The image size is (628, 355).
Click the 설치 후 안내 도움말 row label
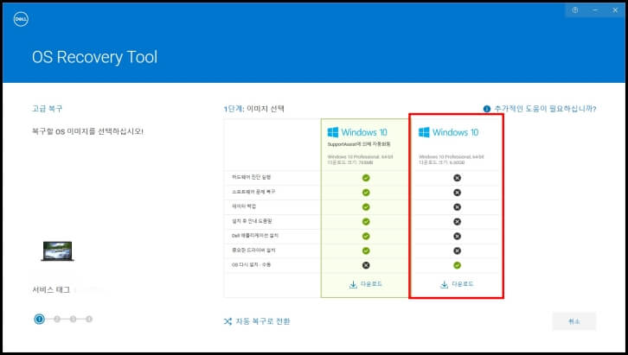[252, 221]
